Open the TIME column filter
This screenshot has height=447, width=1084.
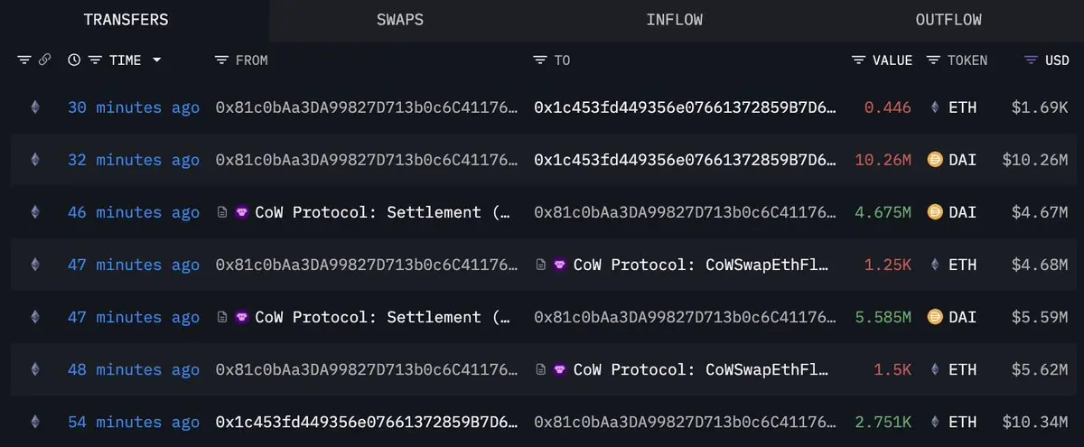pos(94,60)
